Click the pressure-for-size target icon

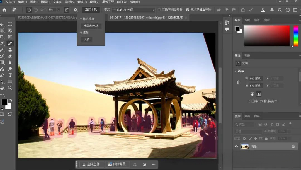[x=66, y=10]
